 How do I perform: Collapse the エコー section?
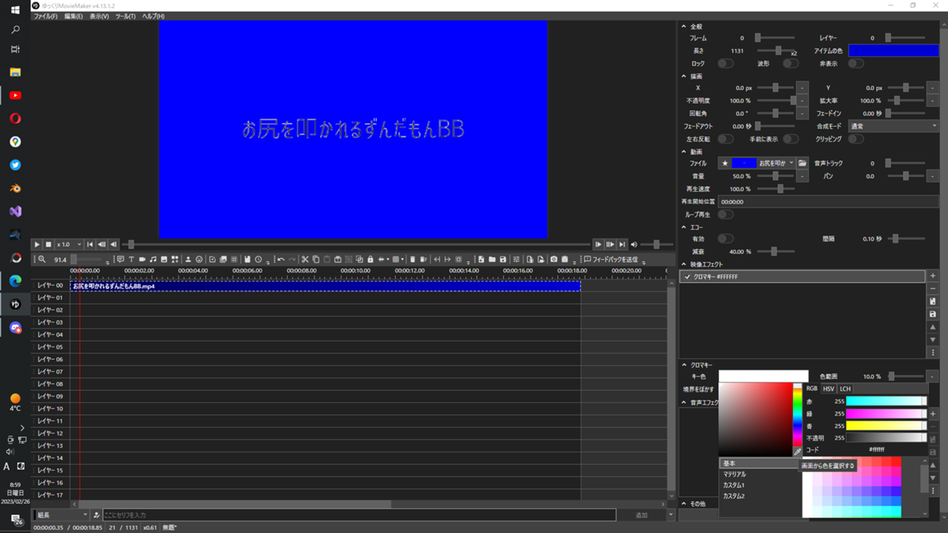[684, 227]
